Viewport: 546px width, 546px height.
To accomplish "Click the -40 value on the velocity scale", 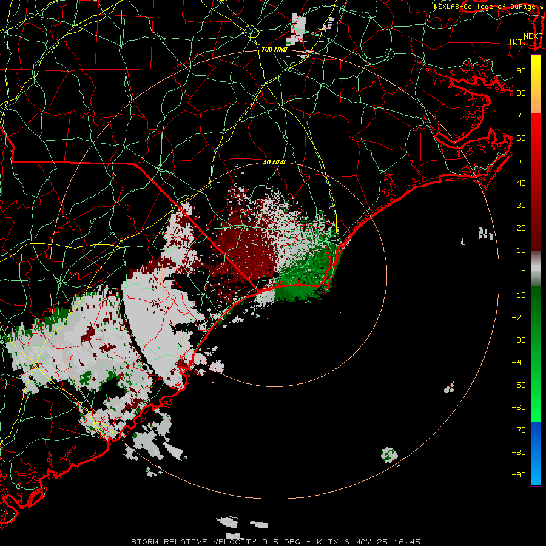I will point(519,363).
